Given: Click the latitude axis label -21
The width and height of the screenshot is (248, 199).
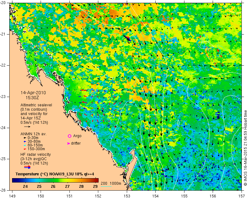Looking at the screenshot, I should point(3,34).
